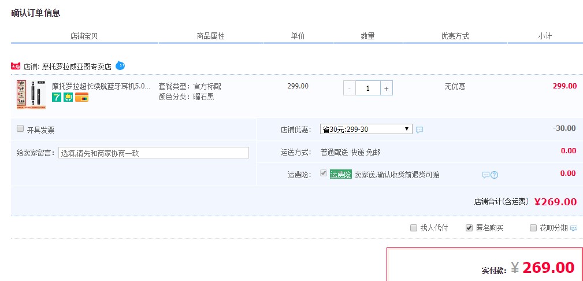Open the 摩托罗拉威亚图专卖店 store link
Viewport: 583px width, 281px height.
tap(77, 66)
